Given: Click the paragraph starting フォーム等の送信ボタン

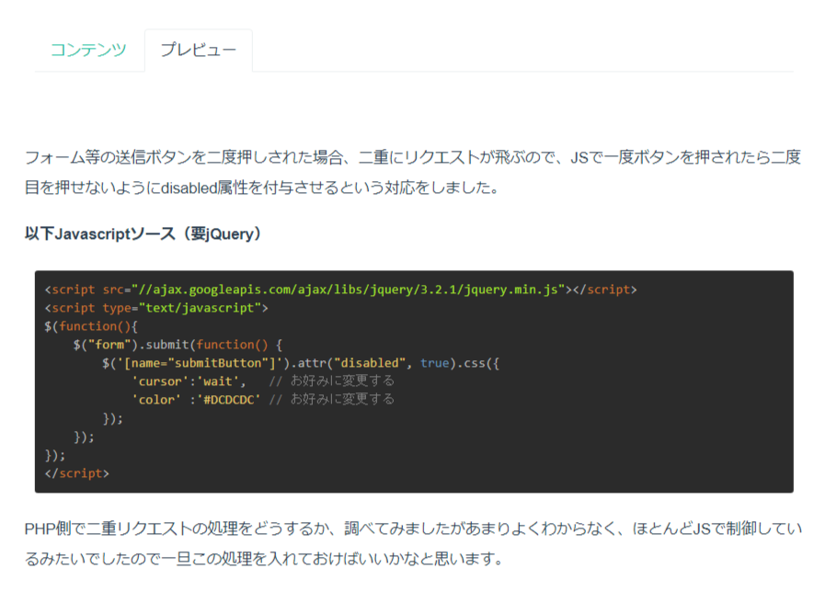Looking at the screenshot, I should [x=413, y=172].
